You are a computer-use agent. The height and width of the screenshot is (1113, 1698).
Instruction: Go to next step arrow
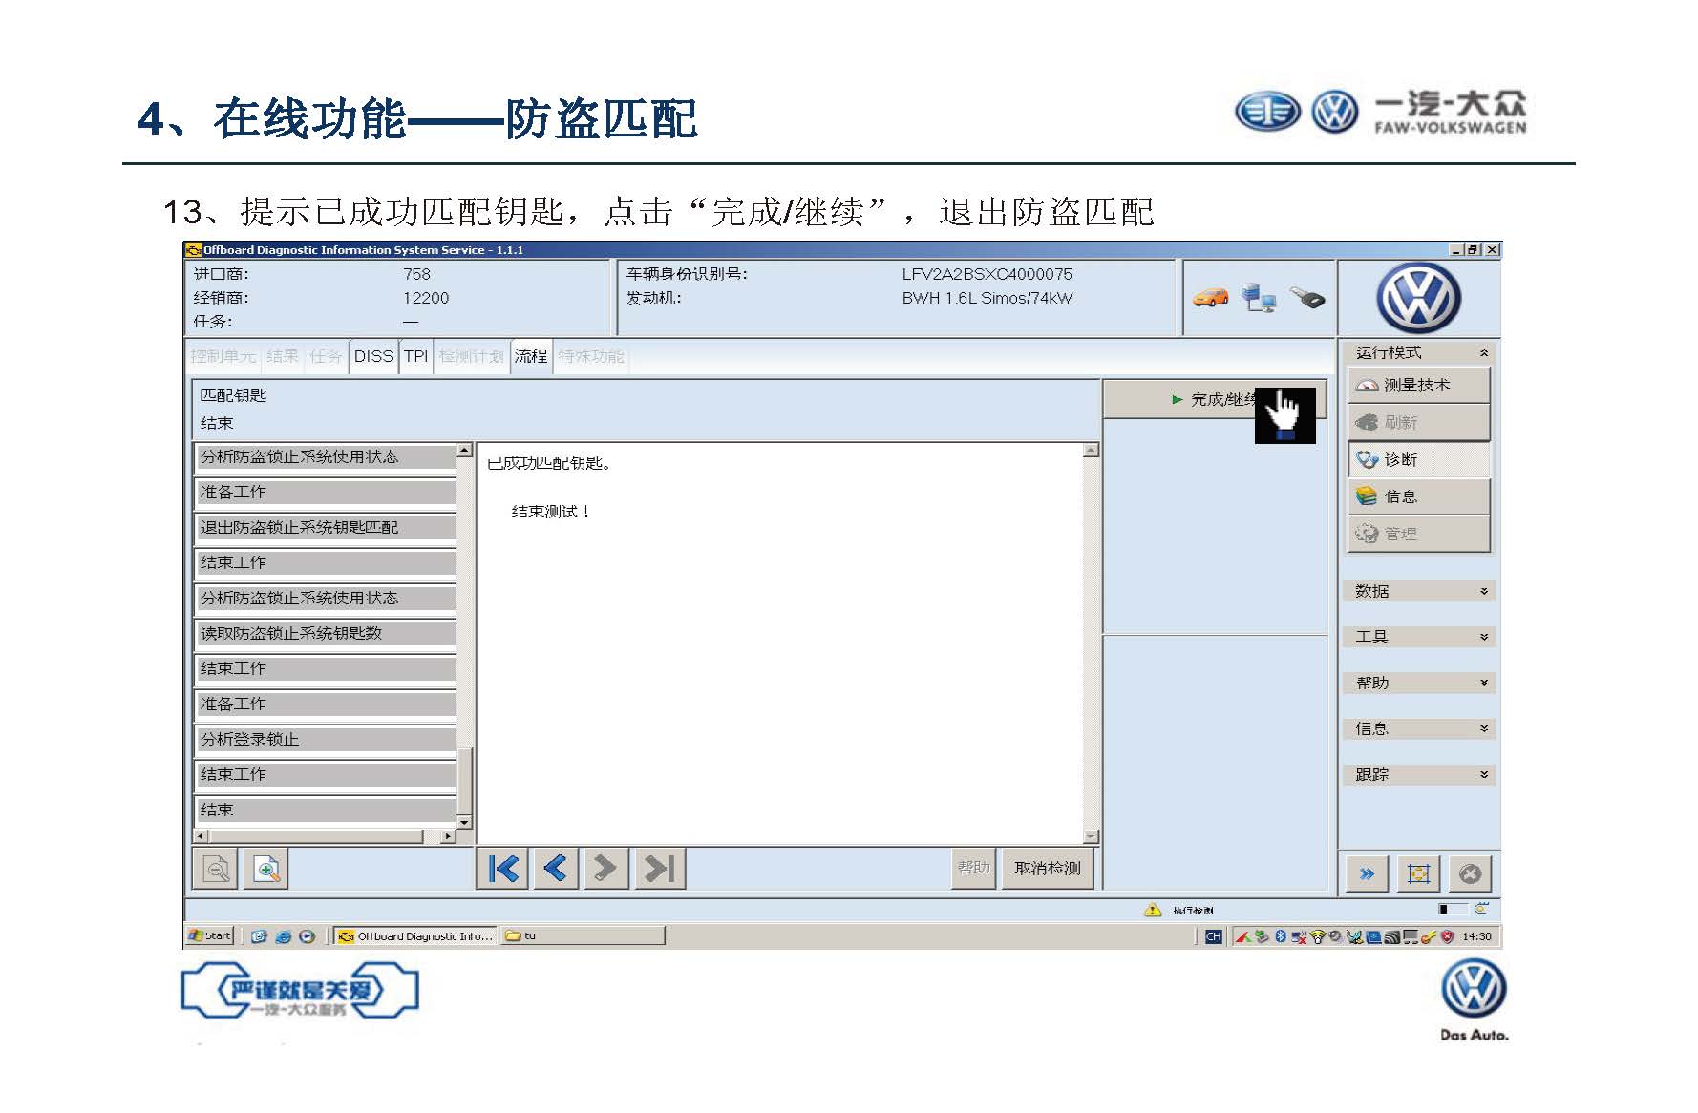605,869
